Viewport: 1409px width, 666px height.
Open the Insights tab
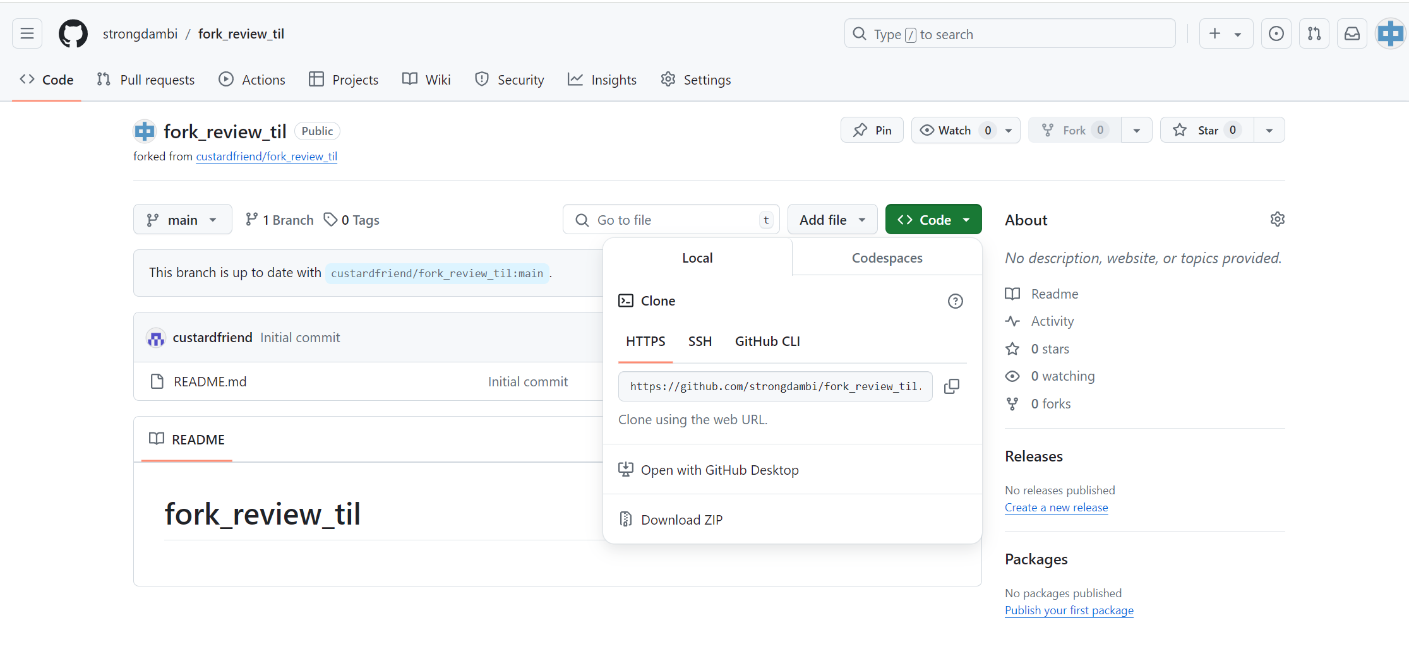pyautogui.click(x=603, y=80)
